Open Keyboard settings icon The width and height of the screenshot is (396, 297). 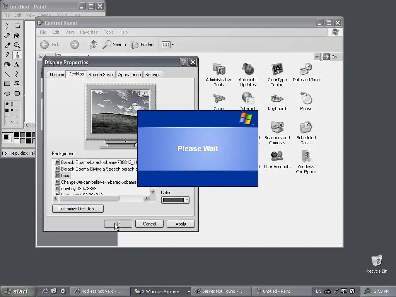(277, 102)
